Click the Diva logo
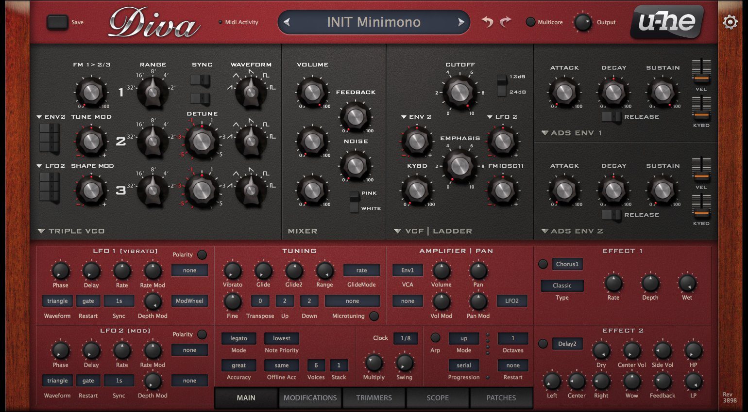Screen dimensions: 748x412 tap(154, 22)
